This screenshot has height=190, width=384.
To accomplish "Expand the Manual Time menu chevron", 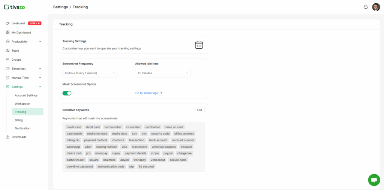I will (x=40, y=78).
